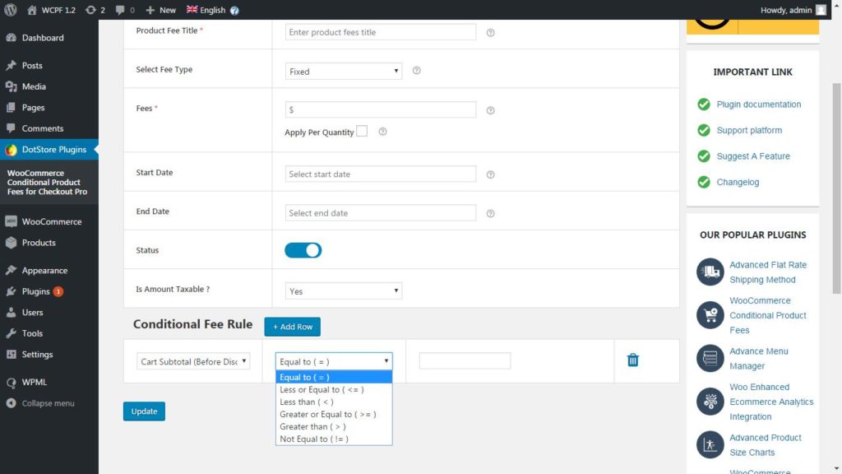
Task: Click the WordPress logo in admin bar
Action: (x=10, y=10)
